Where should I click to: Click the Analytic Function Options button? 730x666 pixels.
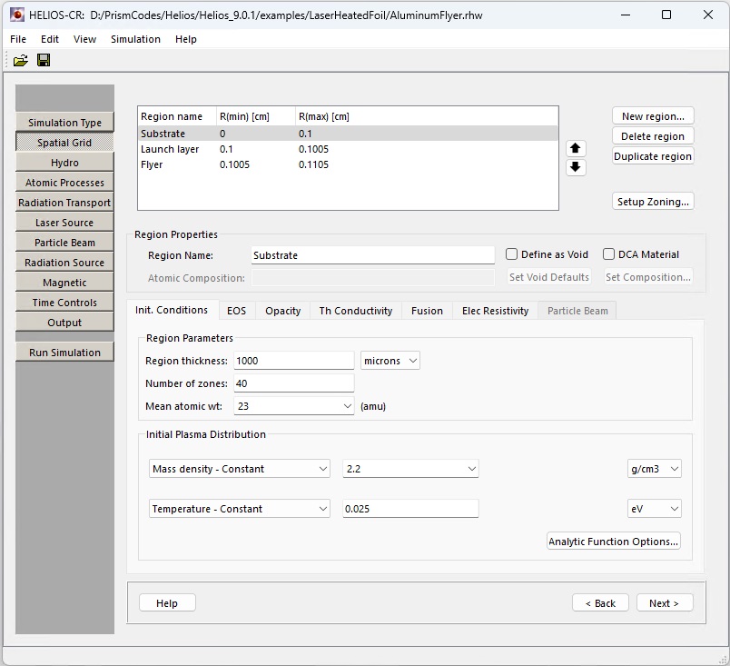pos(613,542)
